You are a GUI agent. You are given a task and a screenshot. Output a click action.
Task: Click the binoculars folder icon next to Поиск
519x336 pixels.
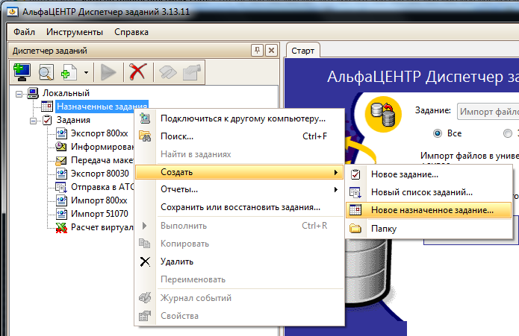pyautogui.click(x=145, y=136)
